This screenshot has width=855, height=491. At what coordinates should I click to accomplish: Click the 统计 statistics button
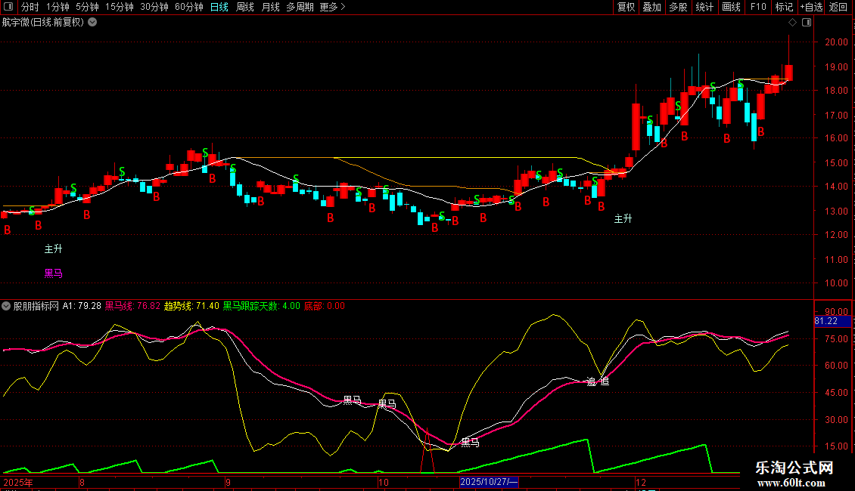pos(704,7)
